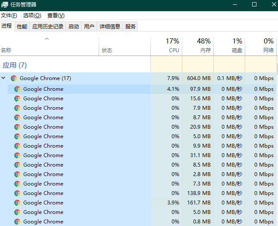Viewport: 278px width, 226px height.
Task: Switch to the 服务 tab
Action: pyautogui.click(x=130, y=27)
